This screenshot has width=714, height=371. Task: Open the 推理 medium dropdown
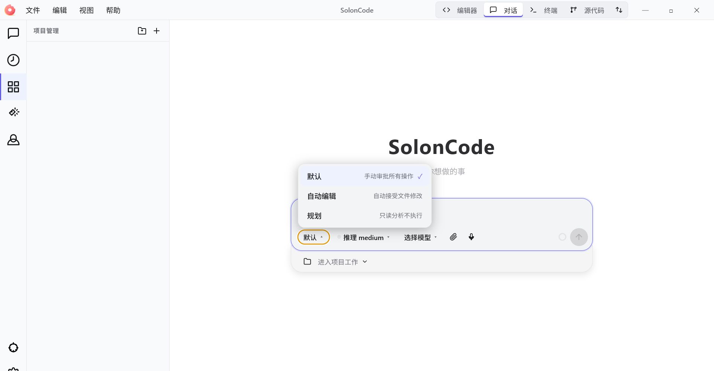(363, 237)
